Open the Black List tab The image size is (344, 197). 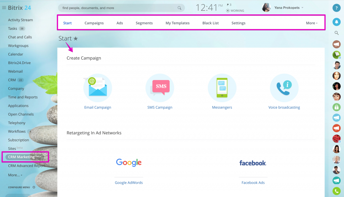click(x=210, y=23)
